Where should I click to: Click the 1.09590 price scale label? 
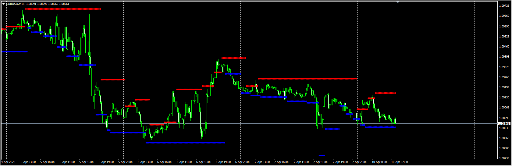point(504,26)
